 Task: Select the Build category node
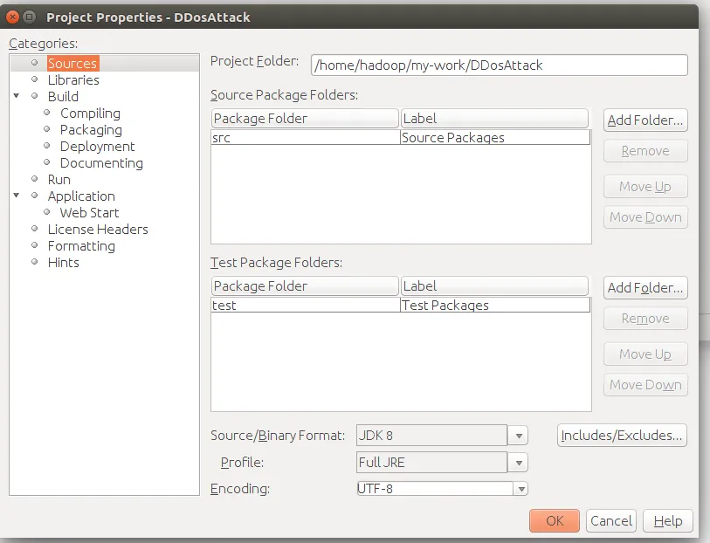[x=63, y=96]
